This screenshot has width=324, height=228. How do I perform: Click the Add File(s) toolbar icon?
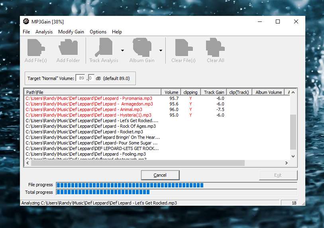coord(36,48)
